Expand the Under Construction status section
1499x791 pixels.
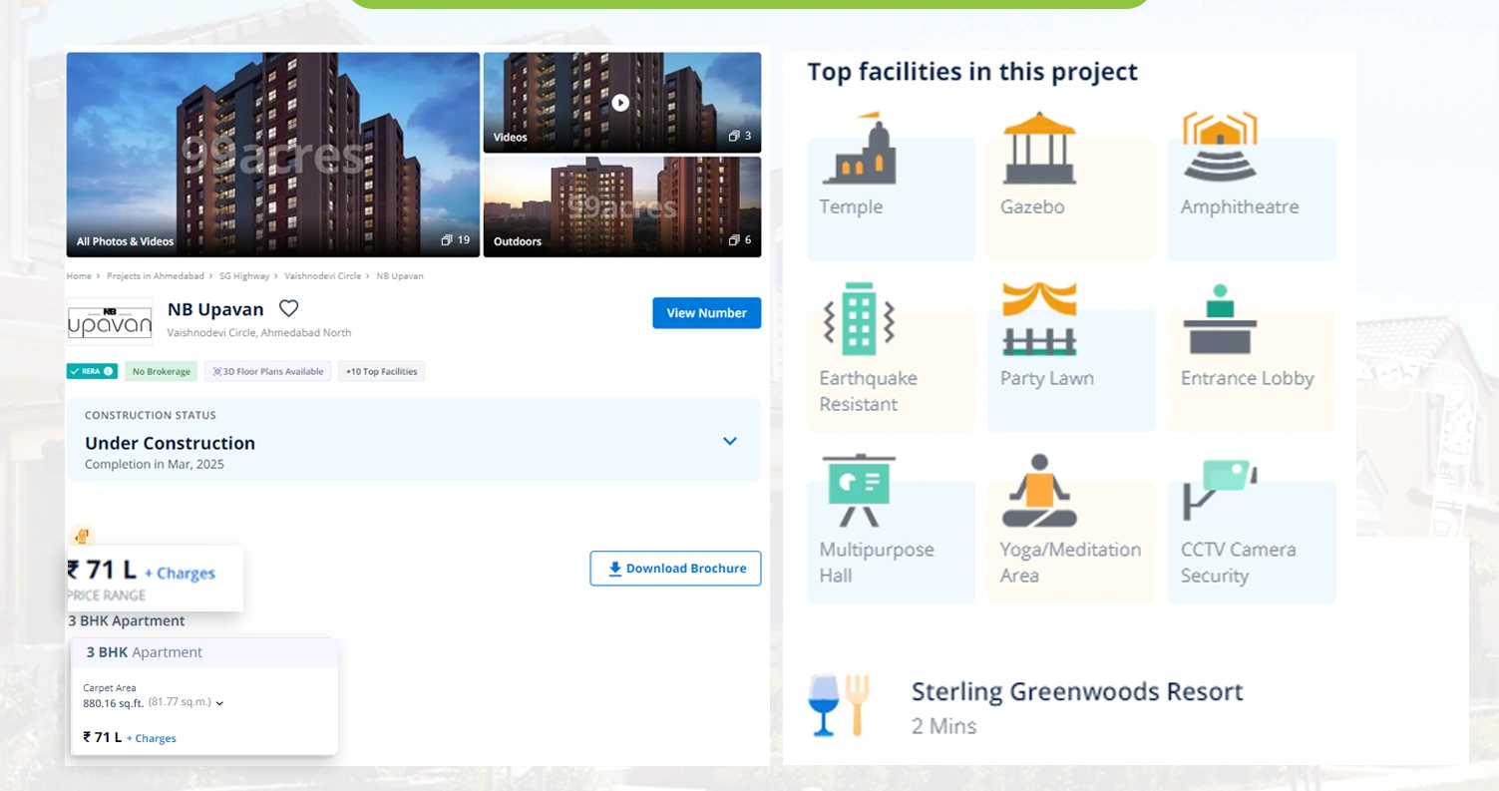[729, 440]
